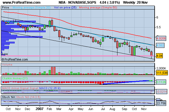Click the www.ProRealTime.com header text
The width and height of the screenshot is (169, 112).
pyautogui.click(x=22, y=3)
